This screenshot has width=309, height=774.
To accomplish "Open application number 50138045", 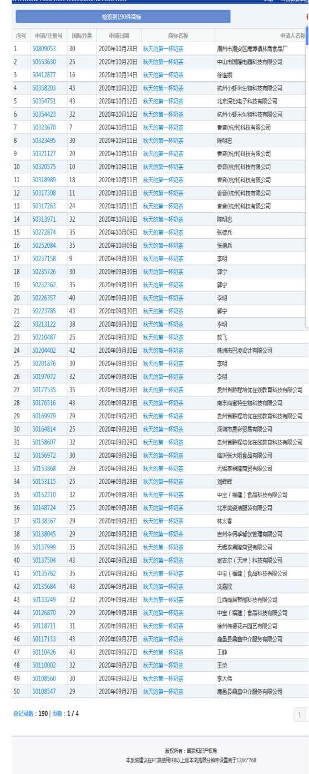I will pyautogui.click(x=44, y=534).
